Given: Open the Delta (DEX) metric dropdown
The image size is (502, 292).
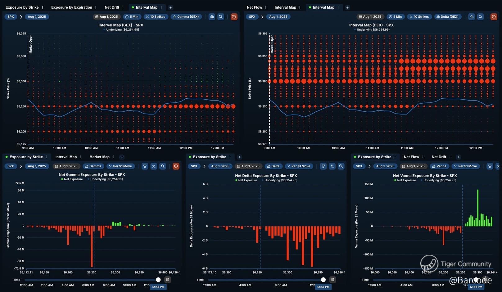Looking at the screenshot, I should (x=447, y=17).
